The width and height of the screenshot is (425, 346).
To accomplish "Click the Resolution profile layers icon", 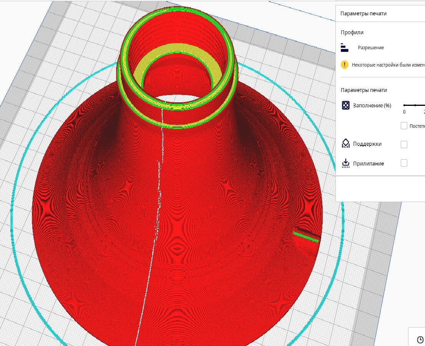I will [344, 48].
